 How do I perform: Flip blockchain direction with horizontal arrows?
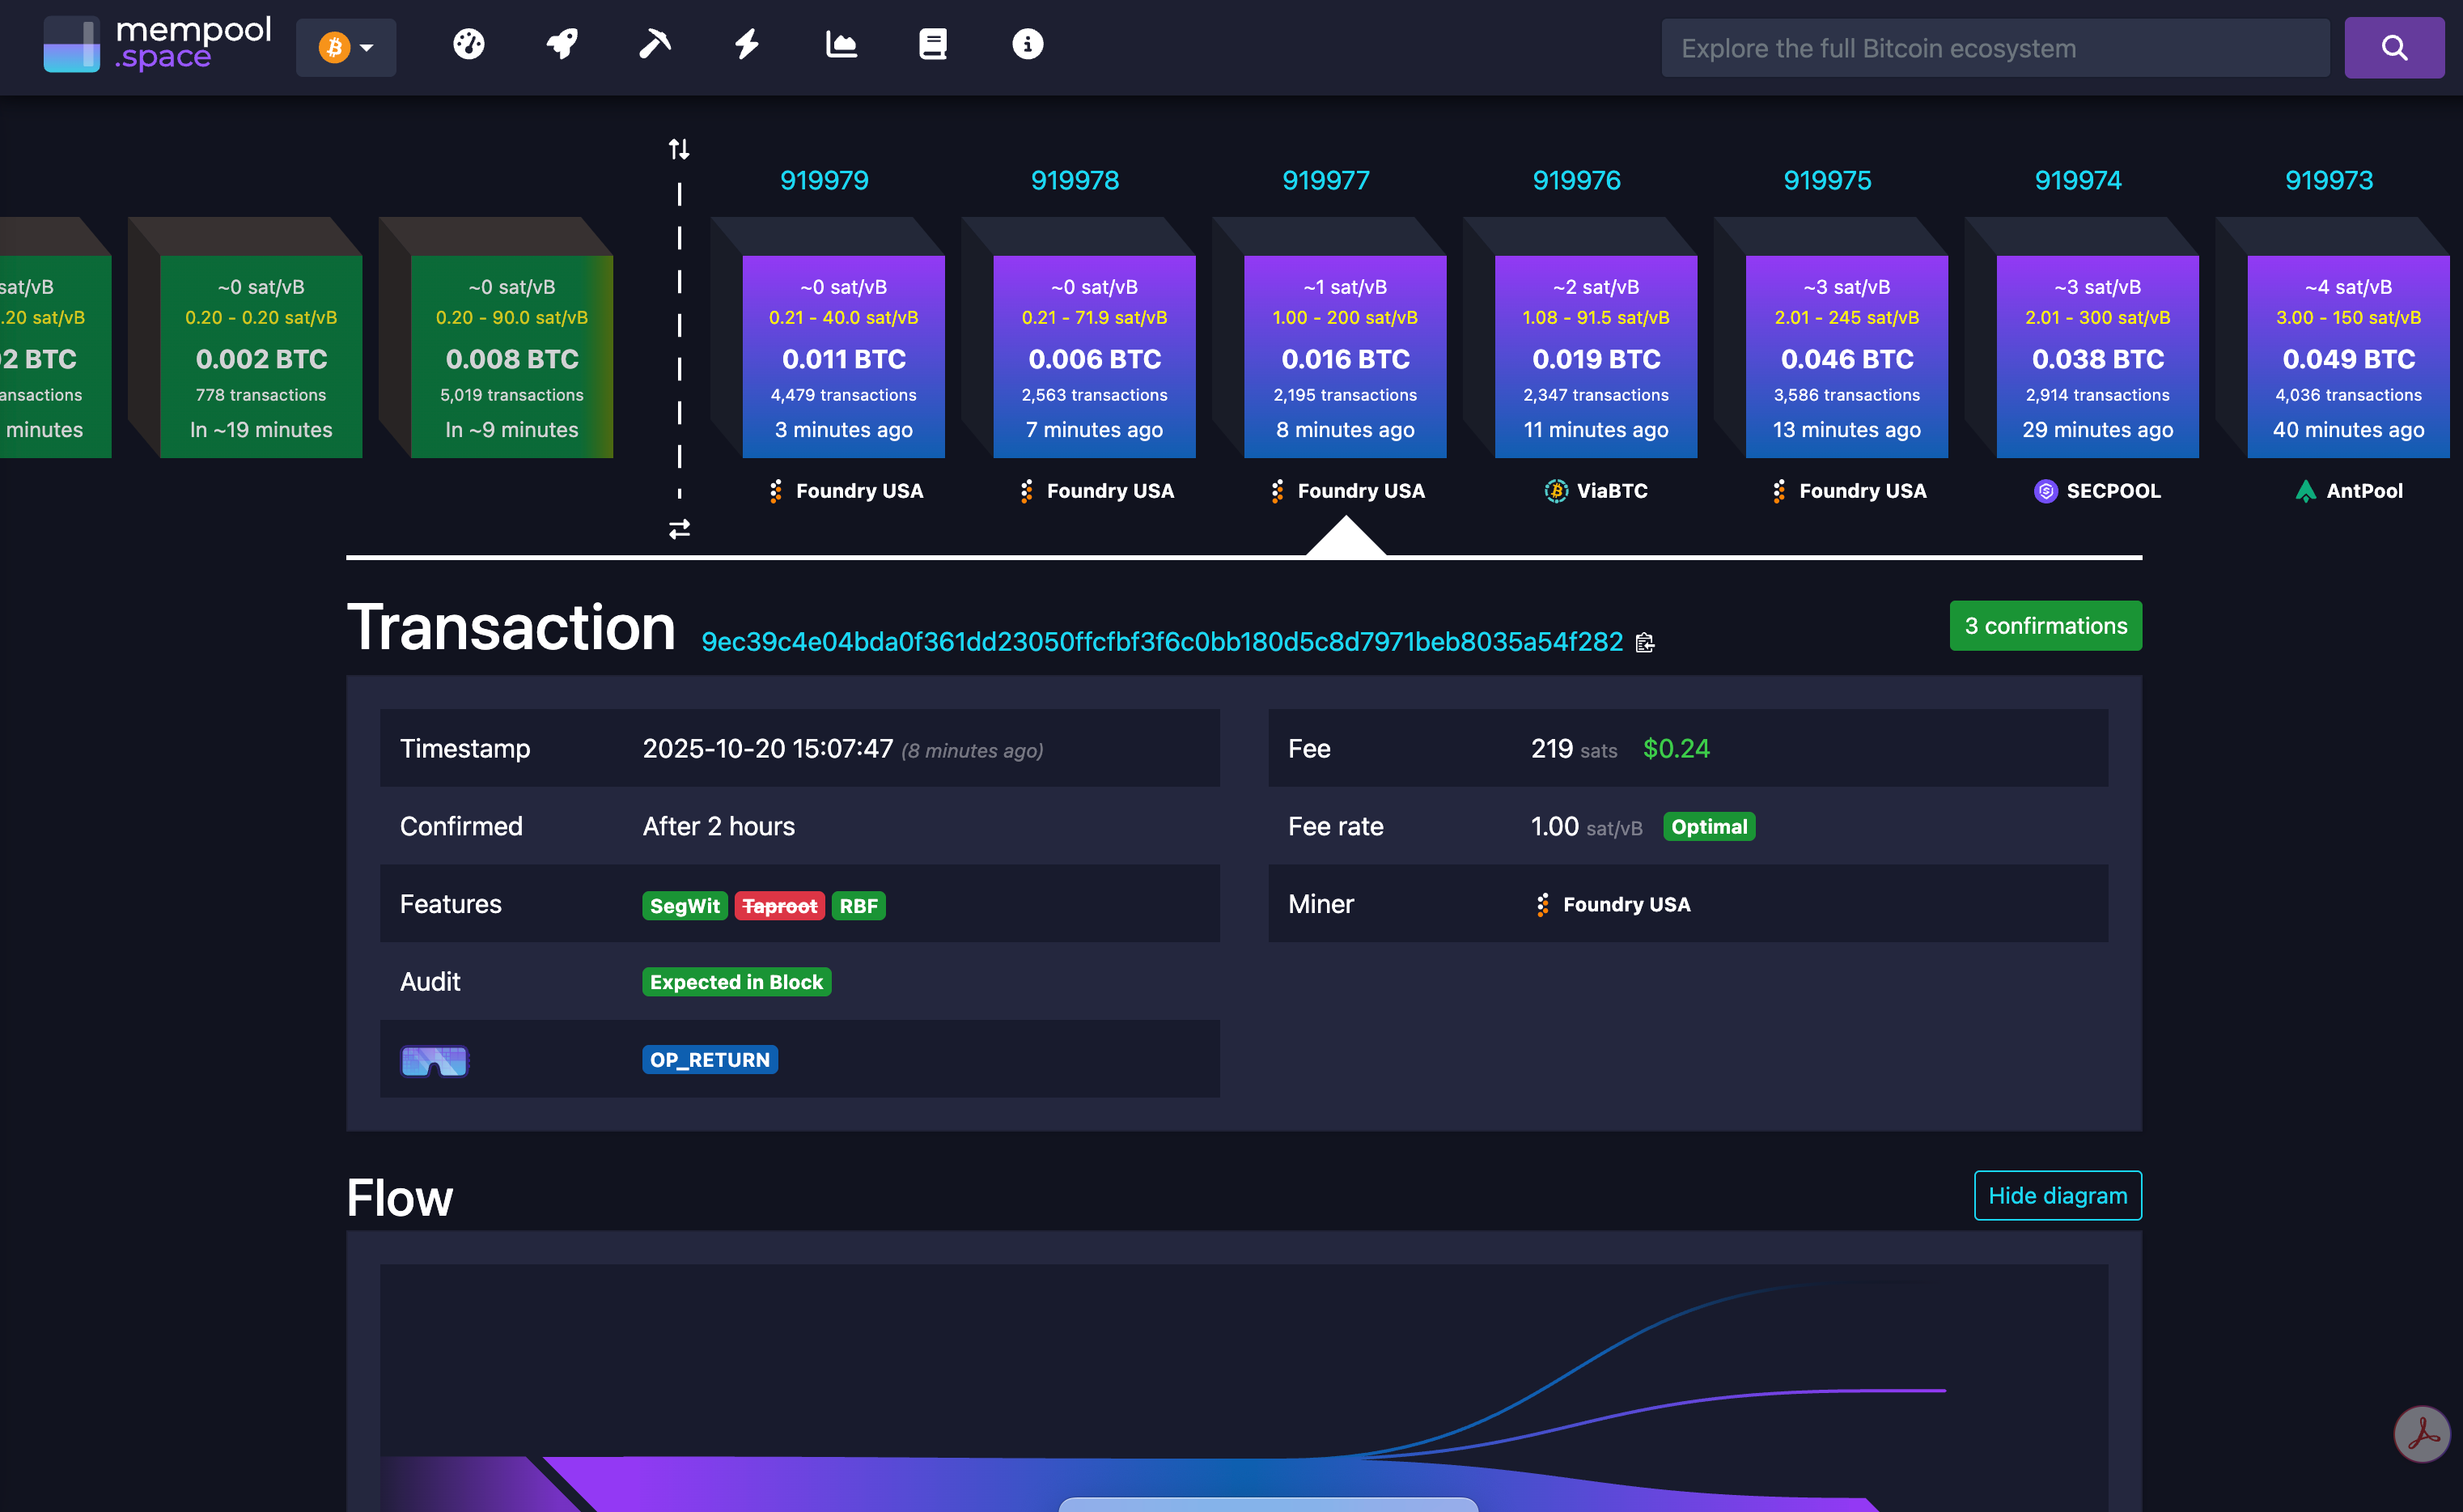[679, 529]
